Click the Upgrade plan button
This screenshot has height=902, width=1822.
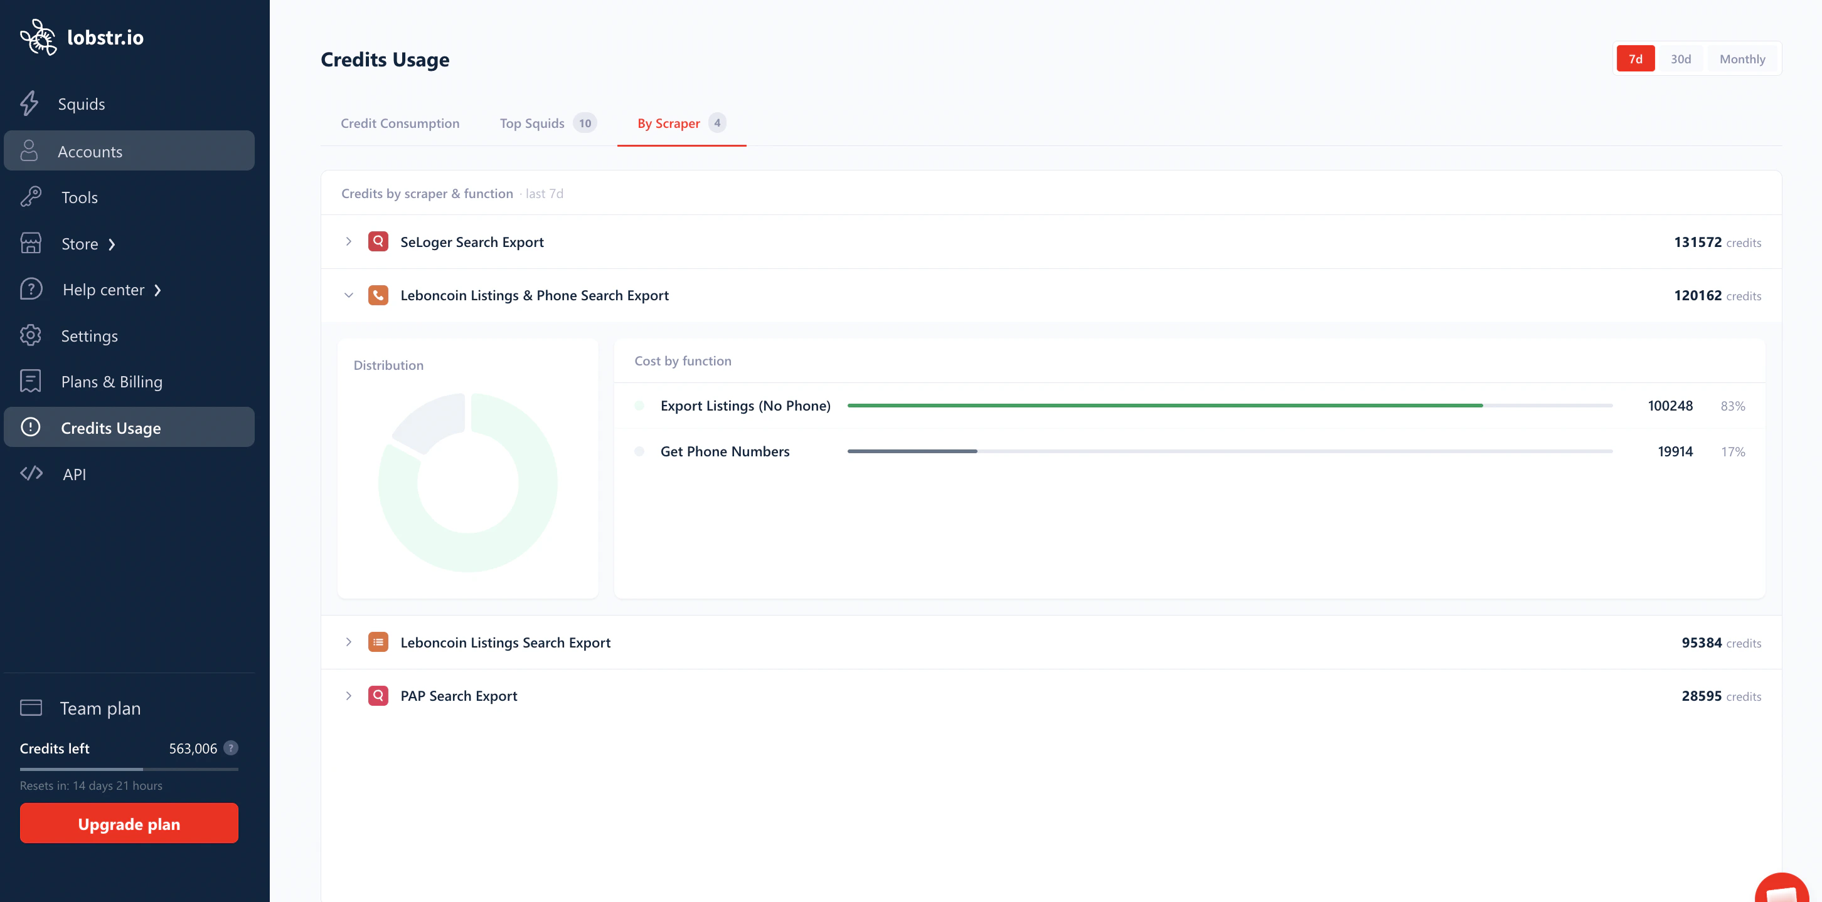coord(129,823)
